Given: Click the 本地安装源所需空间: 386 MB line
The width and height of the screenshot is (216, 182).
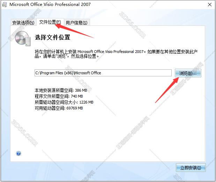Looking at the screenshot, I should coord(61,90).
